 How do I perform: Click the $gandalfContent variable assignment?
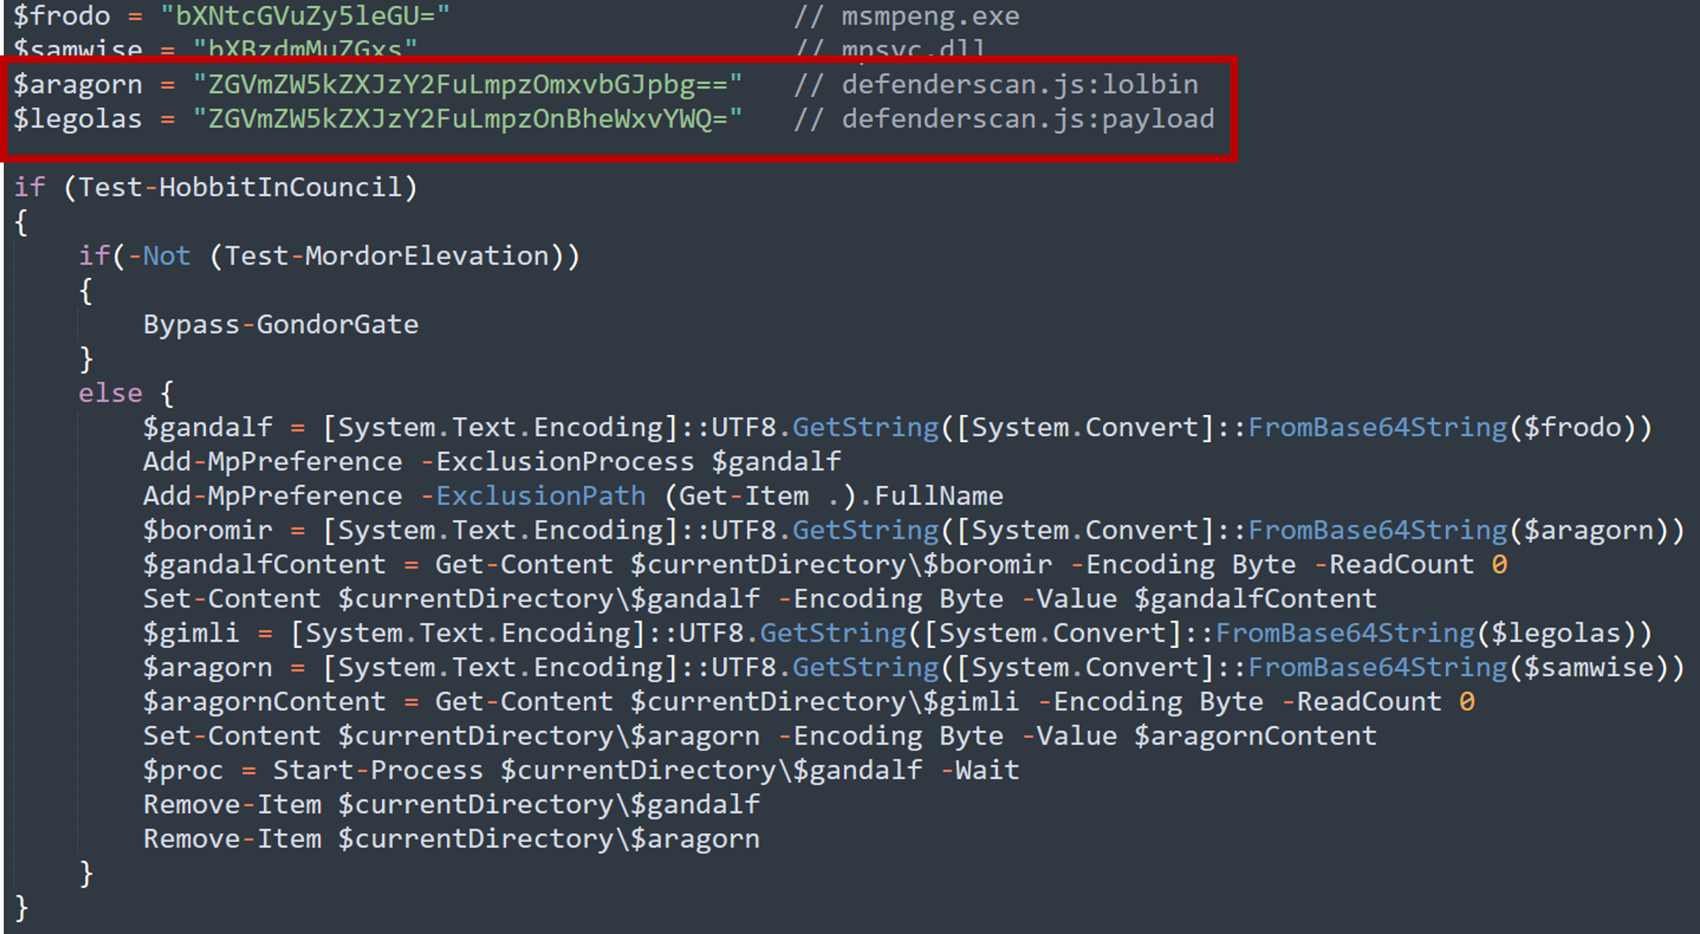pos(264,565)
